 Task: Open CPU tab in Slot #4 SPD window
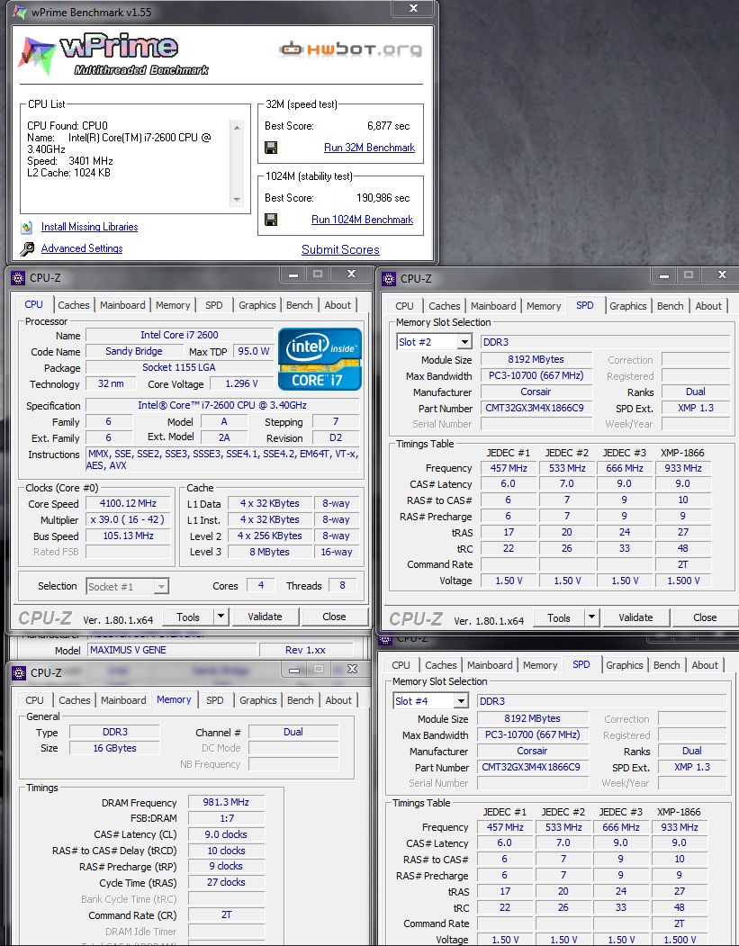401,665
